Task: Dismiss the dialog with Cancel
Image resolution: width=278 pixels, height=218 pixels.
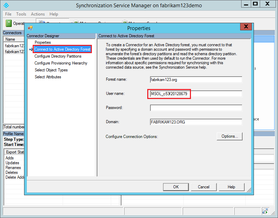Action: 204,187
